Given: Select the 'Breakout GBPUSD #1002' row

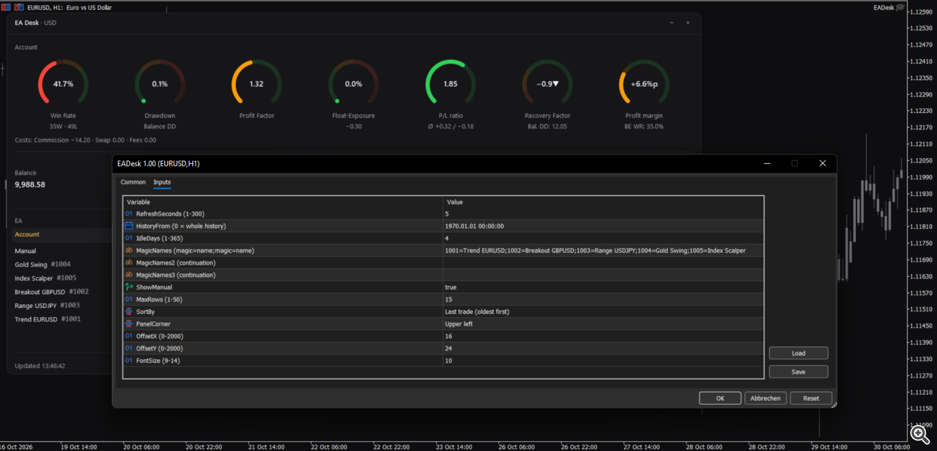Looking at the screenshot, I should 61,292.
